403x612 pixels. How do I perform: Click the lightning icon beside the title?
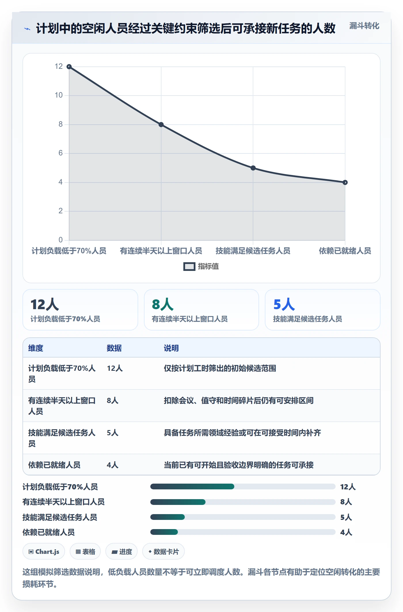pyautogui.click(x=27, y=29)
